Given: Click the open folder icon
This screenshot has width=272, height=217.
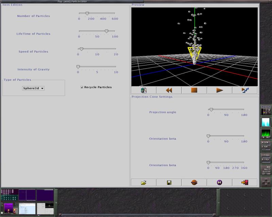Looking at the screenshot, I should (x=143, y=182).
